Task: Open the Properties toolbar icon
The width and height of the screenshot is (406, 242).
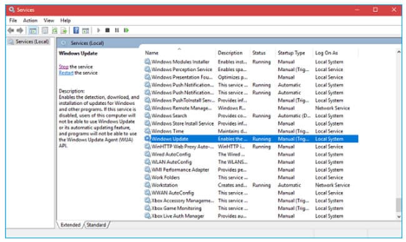Action: pos(44,31)
